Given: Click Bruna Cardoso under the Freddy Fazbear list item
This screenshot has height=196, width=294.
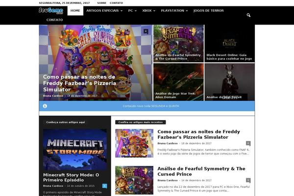Looking at the screenshot, I should click(168, 143).
